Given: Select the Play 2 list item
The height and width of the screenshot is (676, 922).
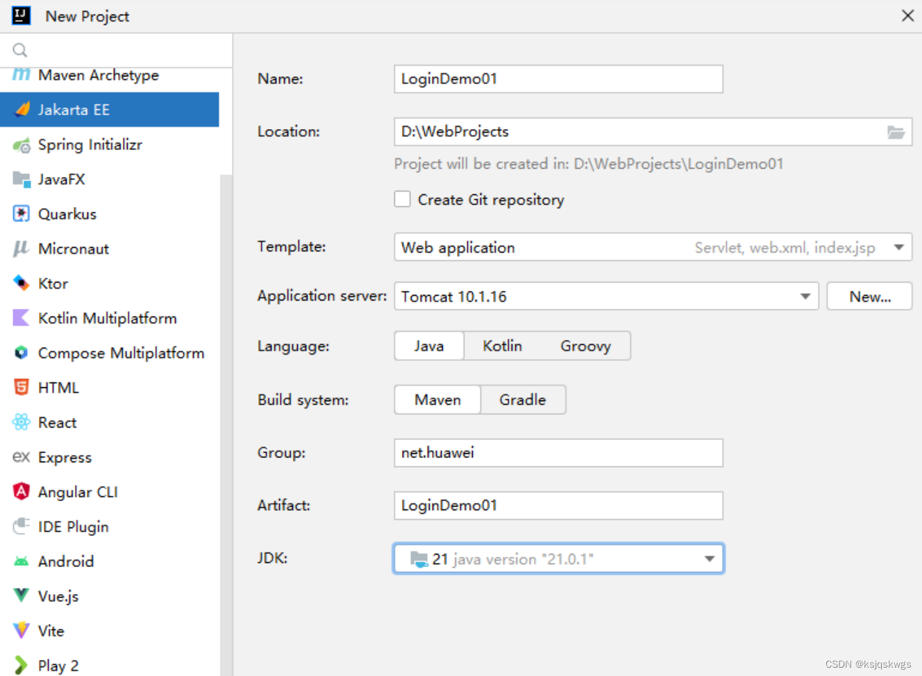Looking at the screenshot, I should pyautogui.click(x=110, y=664).
